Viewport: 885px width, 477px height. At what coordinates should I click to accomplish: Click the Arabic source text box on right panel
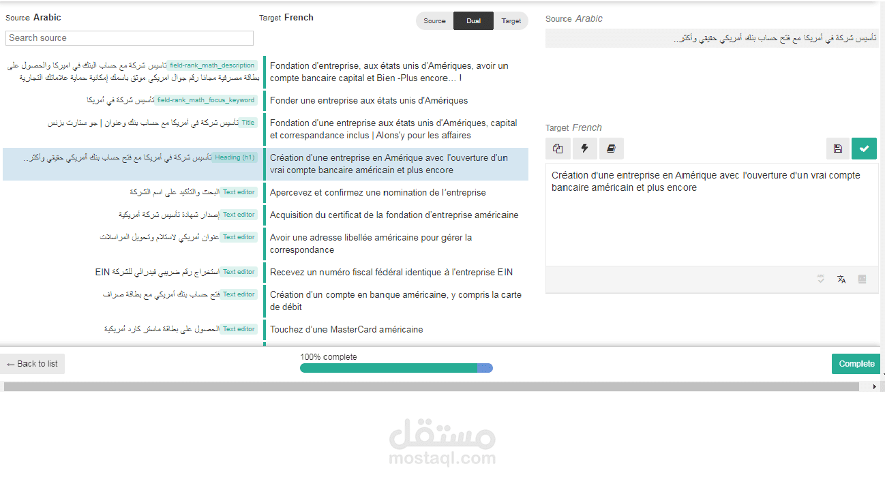tap(712, 38)
